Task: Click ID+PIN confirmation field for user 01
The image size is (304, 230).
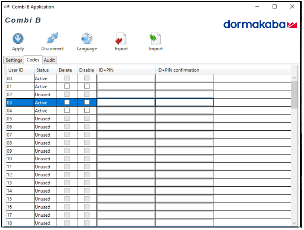Action: point(184,86)
